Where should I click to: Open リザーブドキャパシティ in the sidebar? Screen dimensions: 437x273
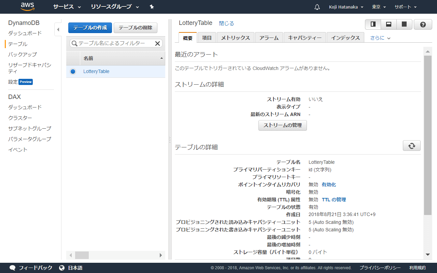tap(30, 68)
